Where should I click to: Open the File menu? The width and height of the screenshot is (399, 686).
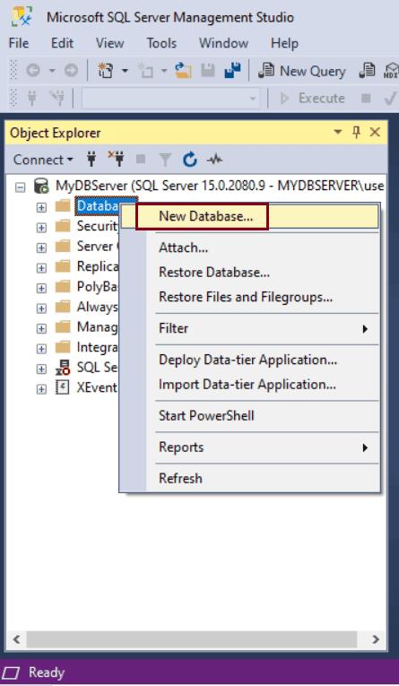click(x=19, y=43)
